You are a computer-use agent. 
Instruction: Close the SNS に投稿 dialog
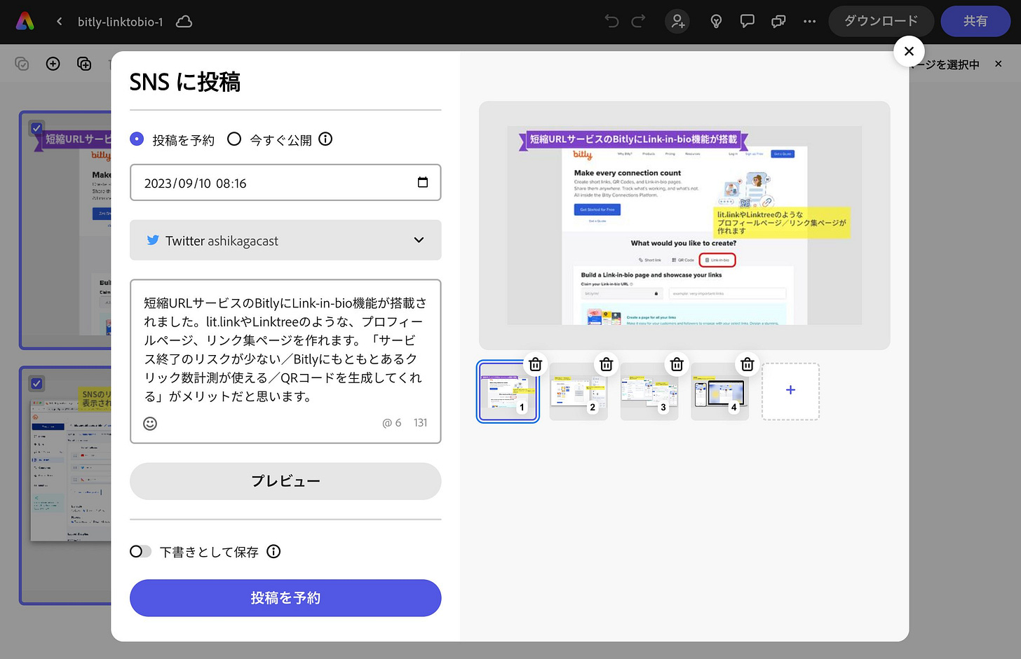coord(909,51)
